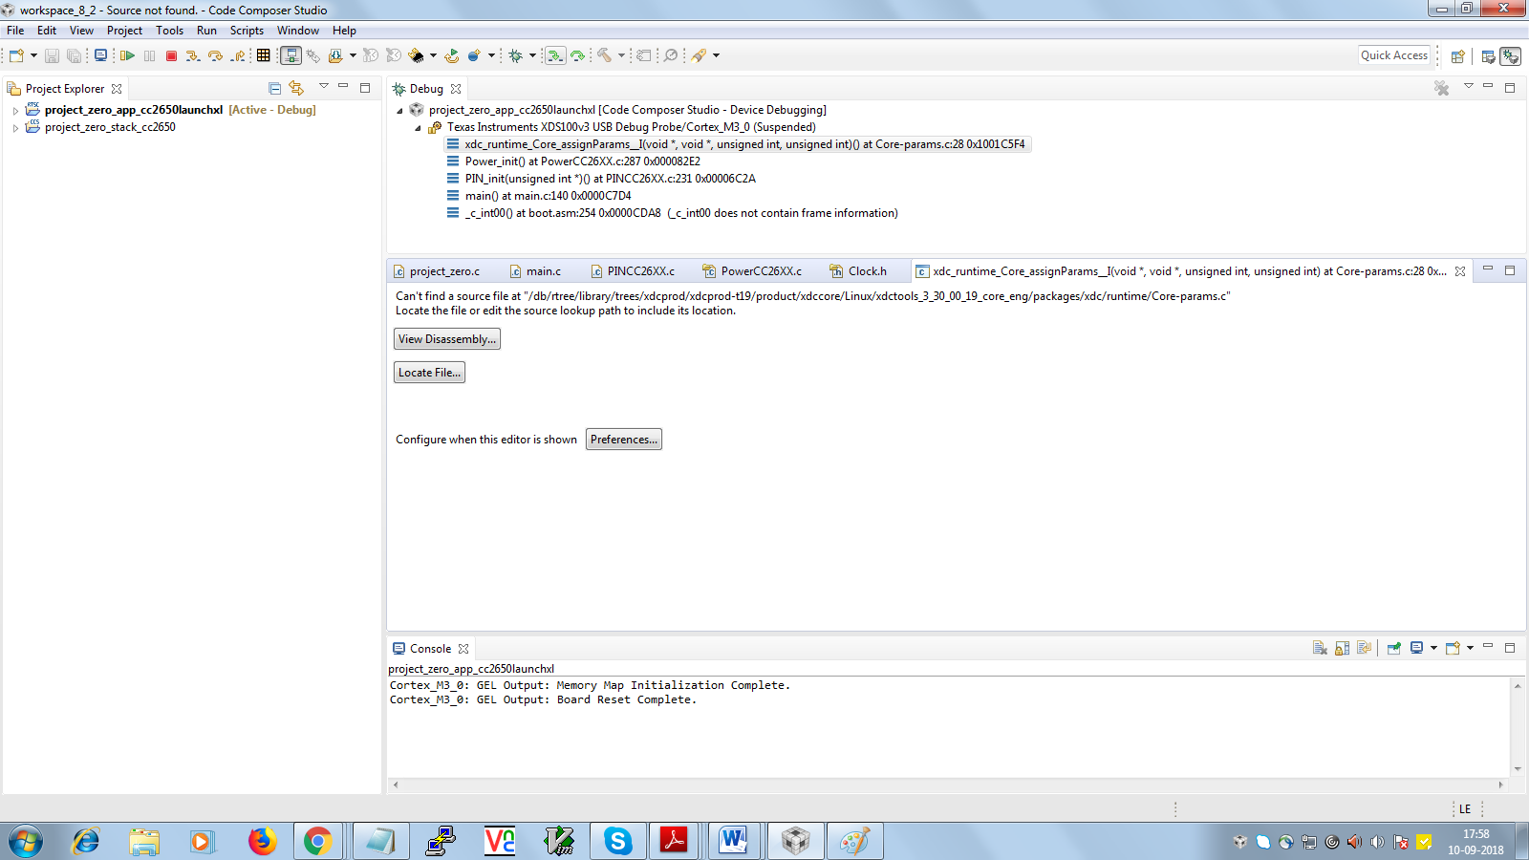
Task: Open Skype from the taskbar
Action: click(x=617, y=841)
